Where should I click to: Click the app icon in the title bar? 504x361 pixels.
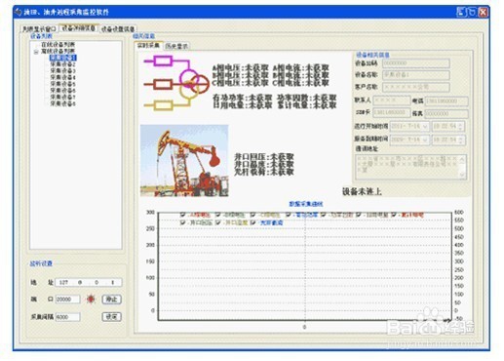19,13
